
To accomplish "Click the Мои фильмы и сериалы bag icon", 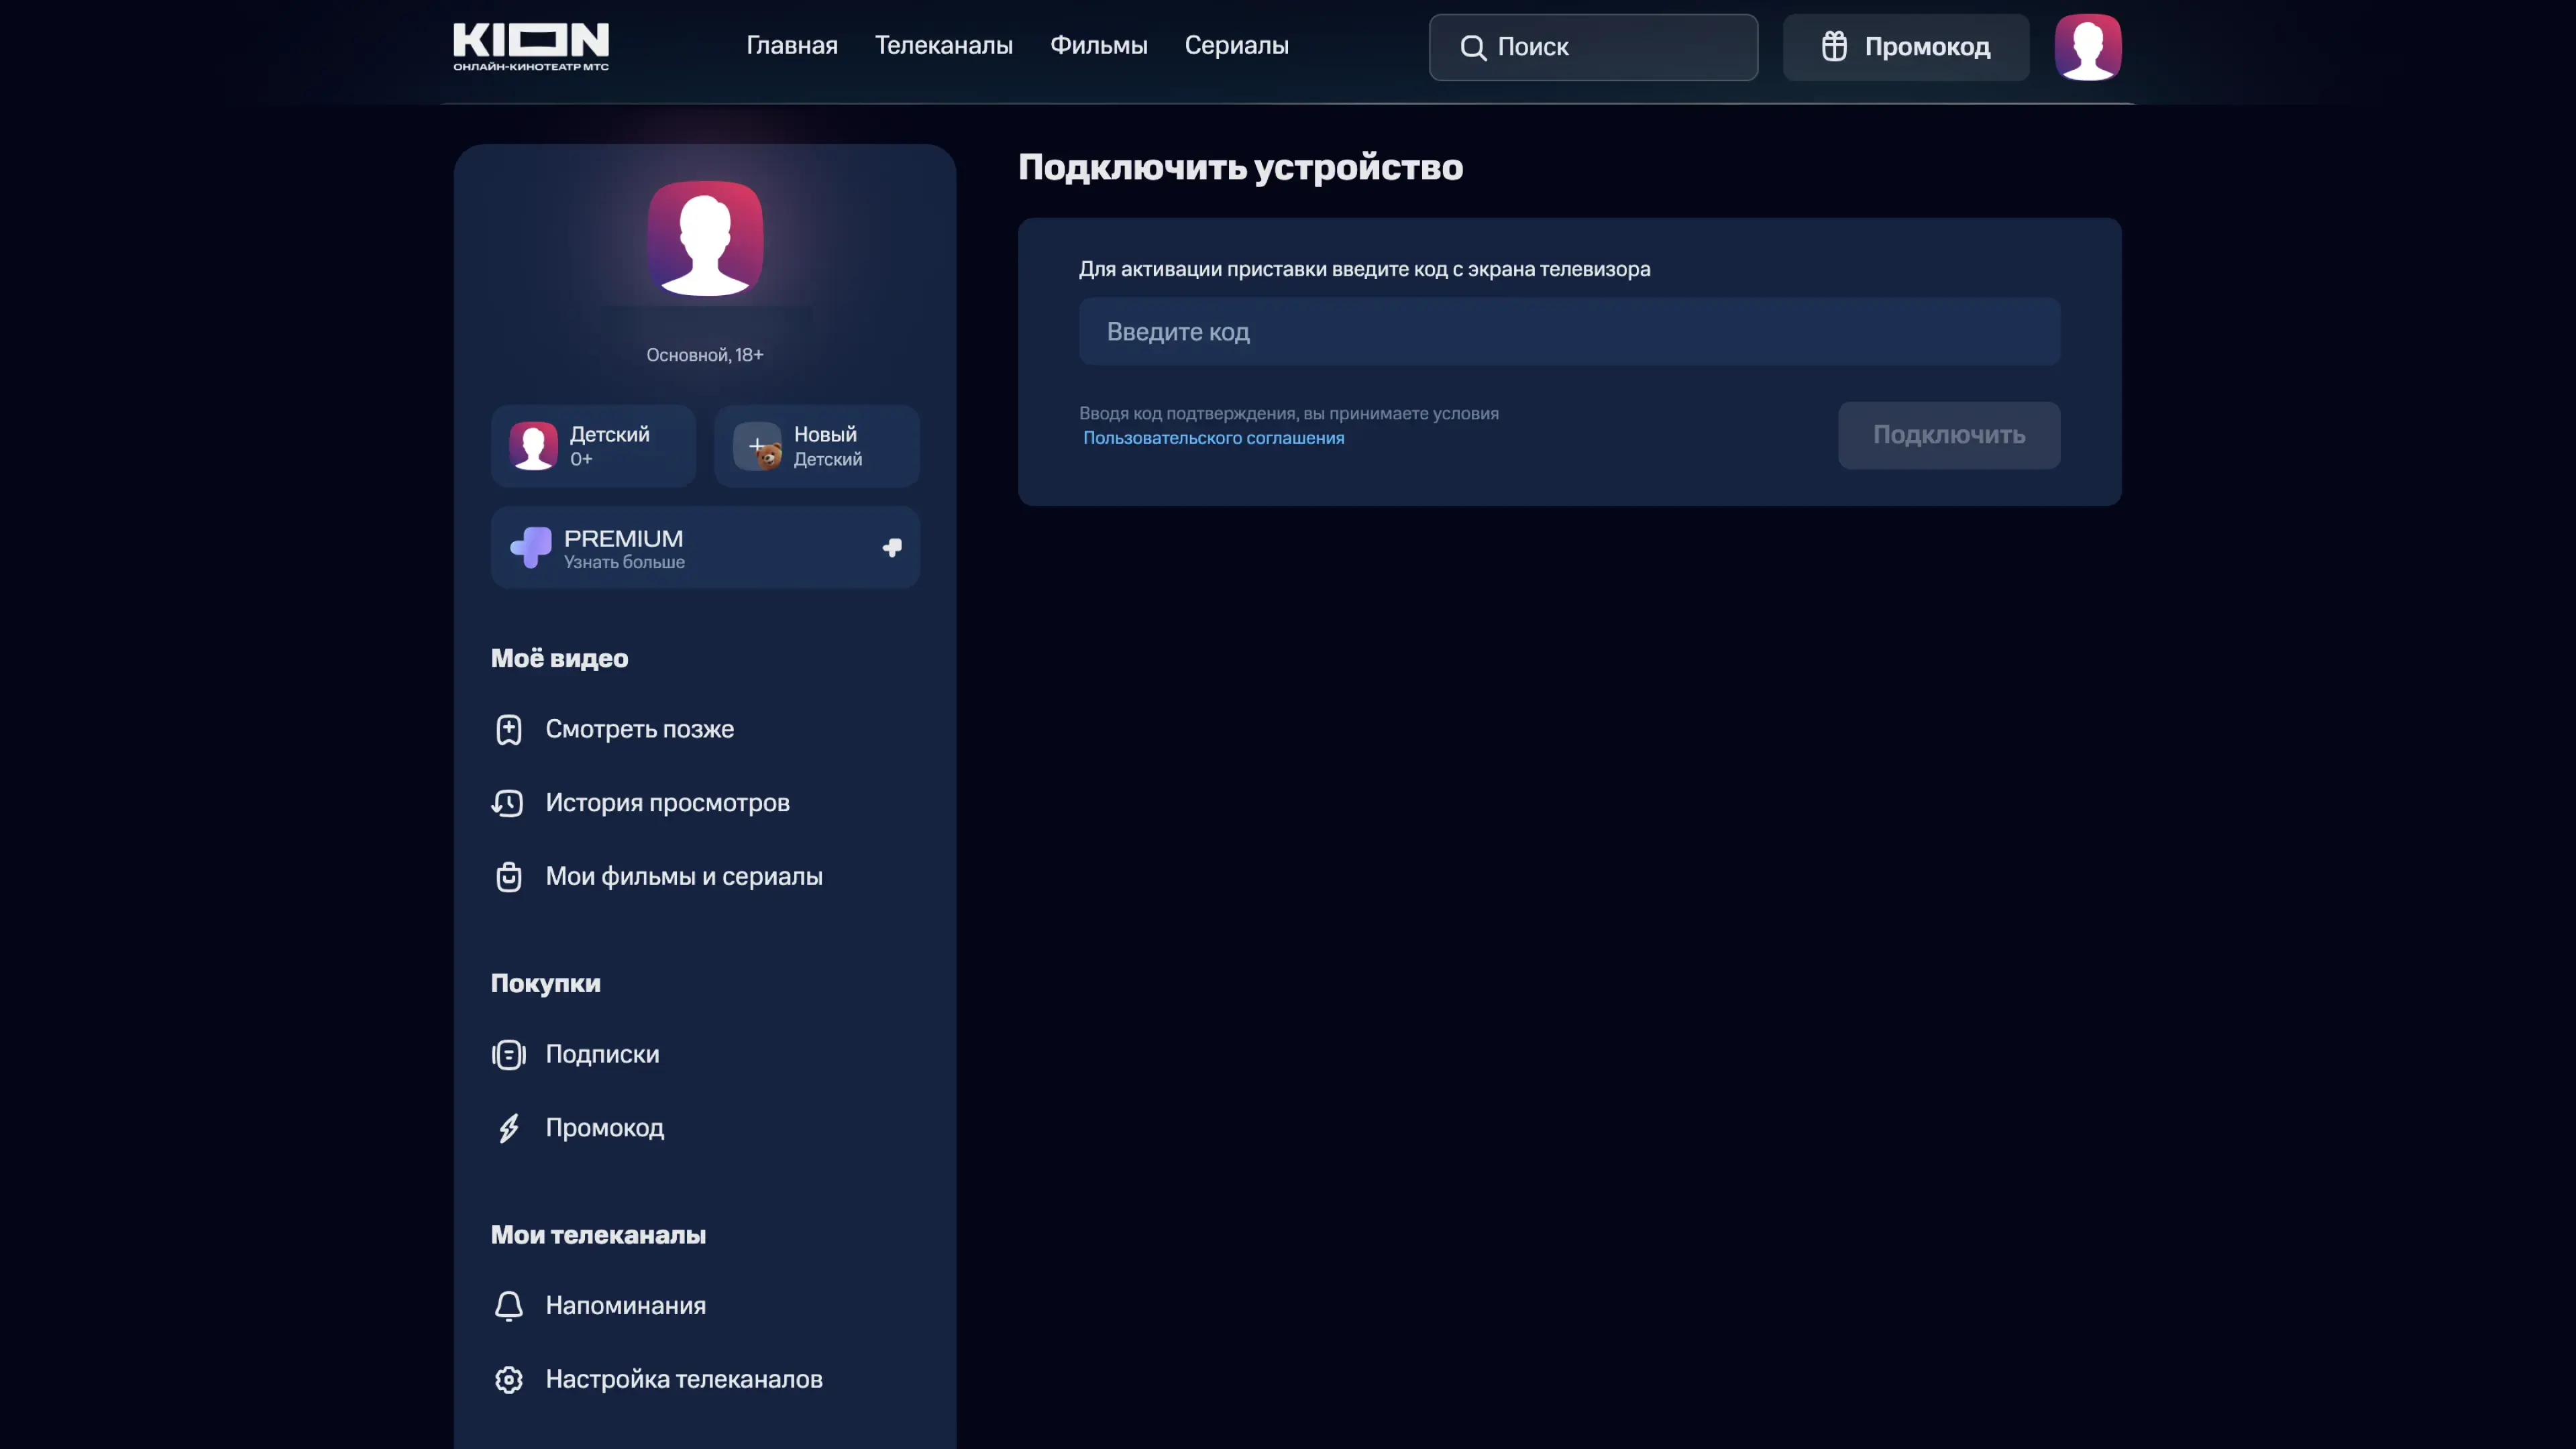I will click(509, 876).
